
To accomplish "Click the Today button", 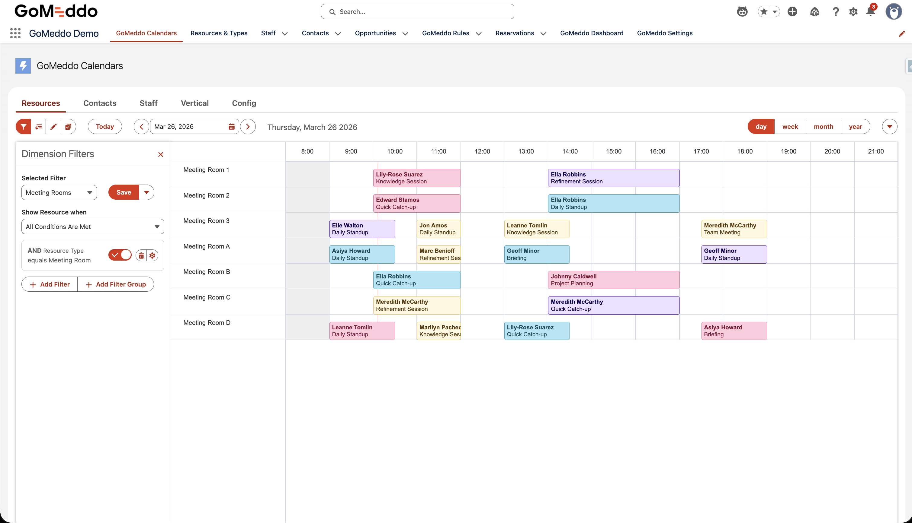I will coord(105,126).
